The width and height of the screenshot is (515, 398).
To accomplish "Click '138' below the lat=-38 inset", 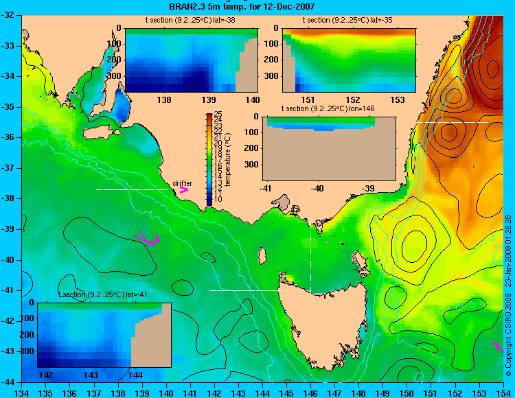I will 164,99.
